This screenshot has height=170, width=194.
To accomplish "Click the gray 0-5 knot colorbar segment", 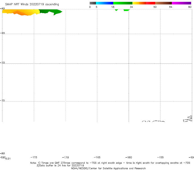I will 93,3.
